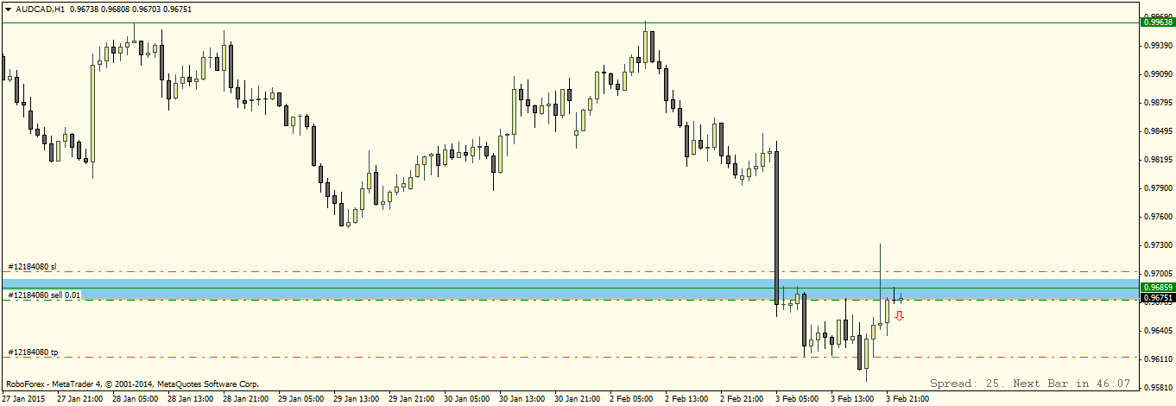Image resolution: width=1176 pixels, height=406 pixels.
Task: Open the triangle menu beside AUDCAD,H1
Action: (9, 9)
